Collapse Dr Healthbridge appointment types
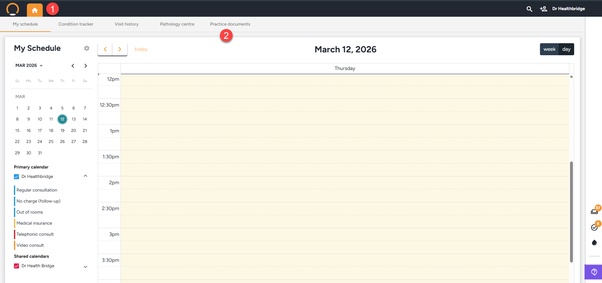The height and width of the screenshot is (283, 602). pos(85,176)
